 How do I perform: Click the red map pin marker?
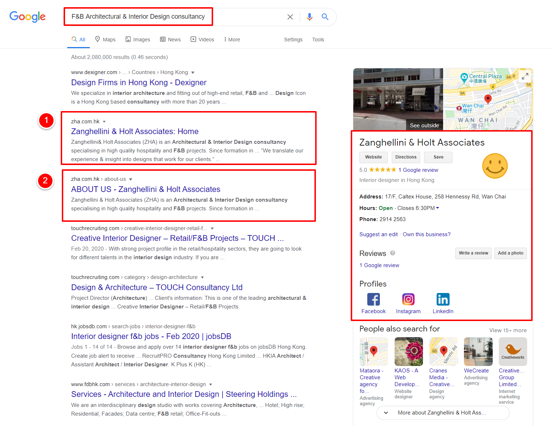(488, 99)
